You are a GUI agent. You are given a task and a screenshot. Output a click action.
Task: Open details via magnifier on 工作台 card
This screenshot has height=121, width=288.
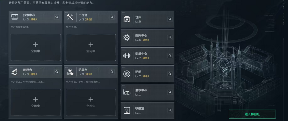point(112,17)
